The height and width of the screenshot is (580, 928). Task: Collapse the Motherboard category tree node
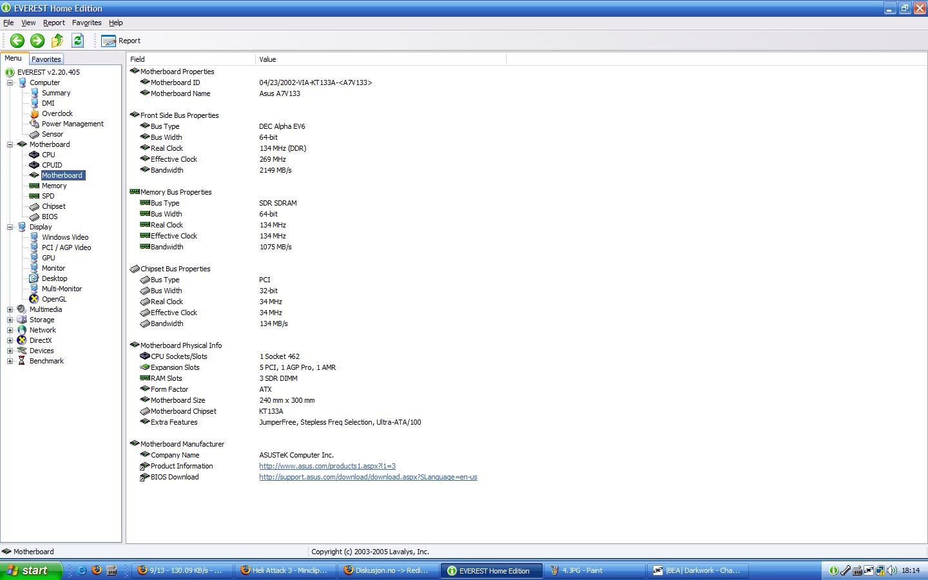pos(10,144)
